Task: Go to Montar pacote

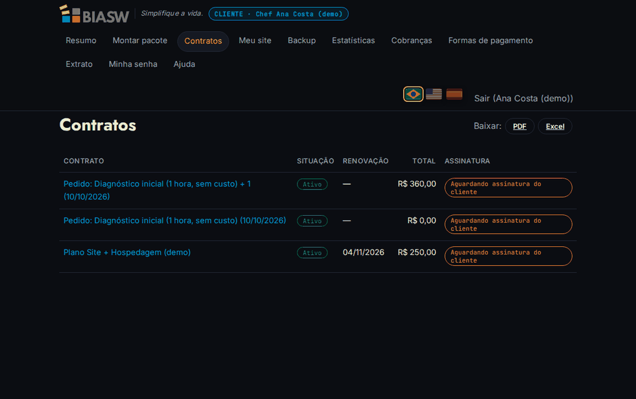Action: pos(140,41)
